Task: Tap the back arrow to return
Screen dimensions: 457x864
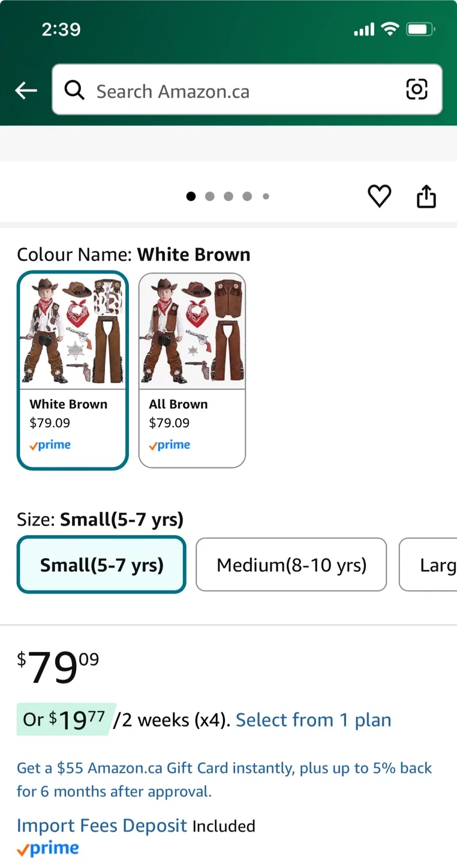Action: click(x=25, y=90)
